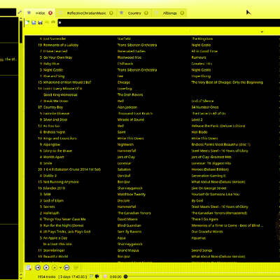The width and height of the screenshot is (280, 280).
Task: Select the track 'Go Your Own Way'
Action: point(57,57)
